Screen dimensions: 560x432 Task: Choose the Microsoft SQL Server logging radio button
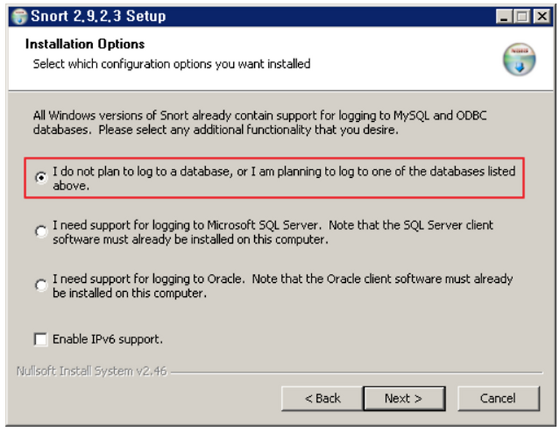click(x=41, y=232)
